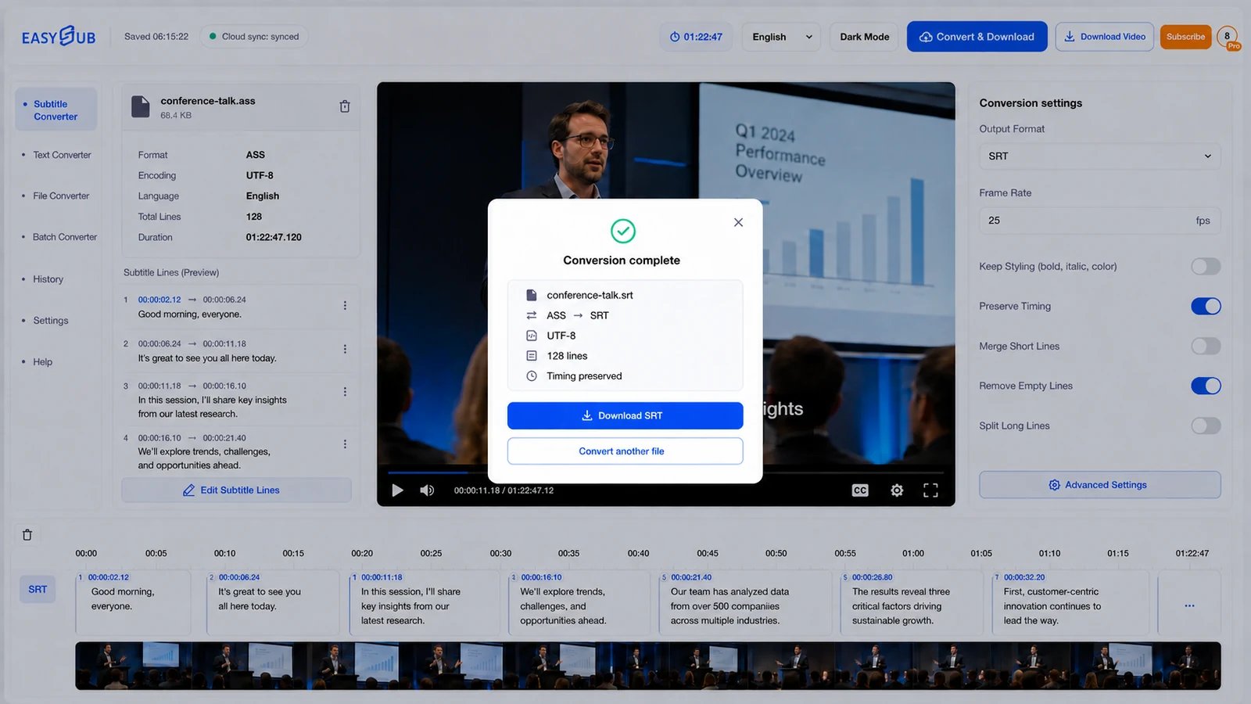The image size is (1251, 704).
Task: Delete the conference-talk.ass file with trash icon
Action: pos(345,106)
